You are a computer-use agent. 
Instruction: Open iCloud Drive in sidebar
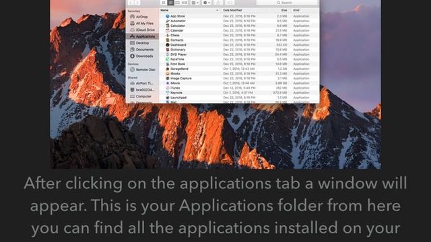(142, 30)
